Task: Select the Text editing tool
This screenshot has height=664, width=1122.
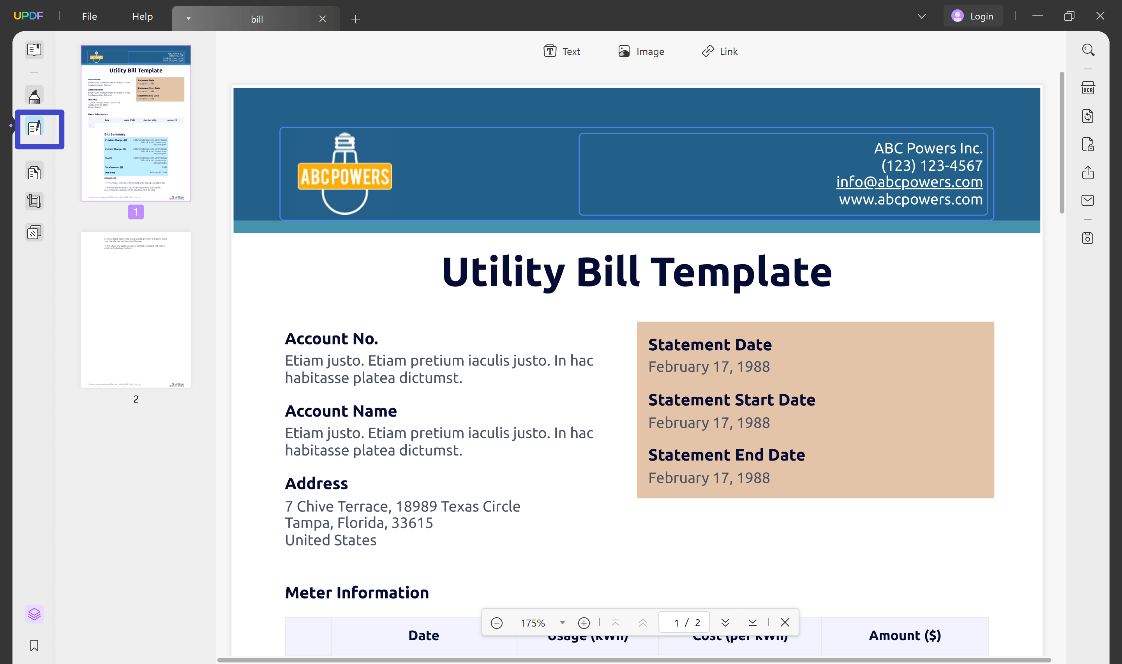Action: coord(562,51)
